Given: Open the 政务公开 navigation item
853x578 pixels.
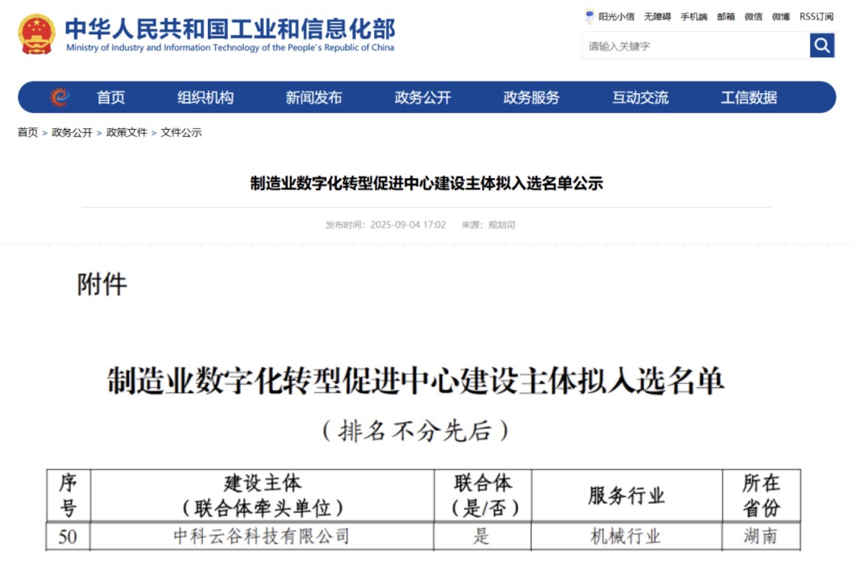Looking at the screenshot, I should [423, 98].
